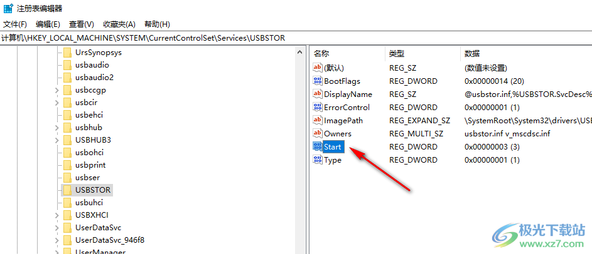The image size is (592, 254).
Task: Select the Start value name
Action: (333, 147)
